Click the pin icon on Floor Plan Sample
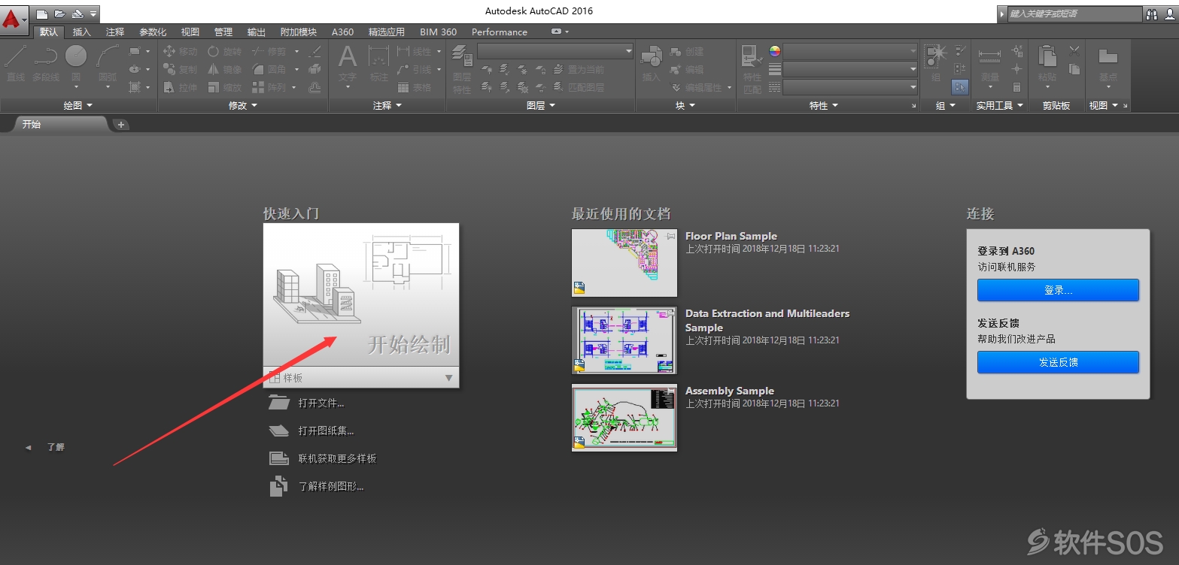1179x565 pixels. coord(670,237)
